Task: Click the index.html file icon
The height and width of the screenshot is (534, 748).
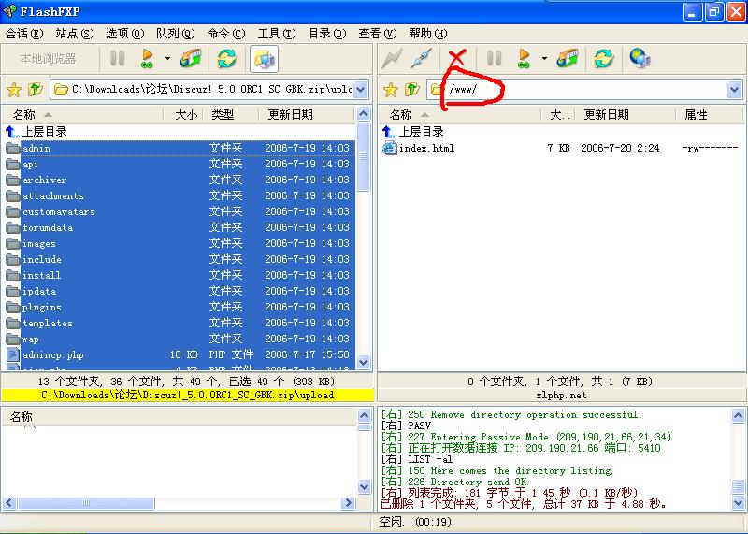Action: tap(390, 148)
